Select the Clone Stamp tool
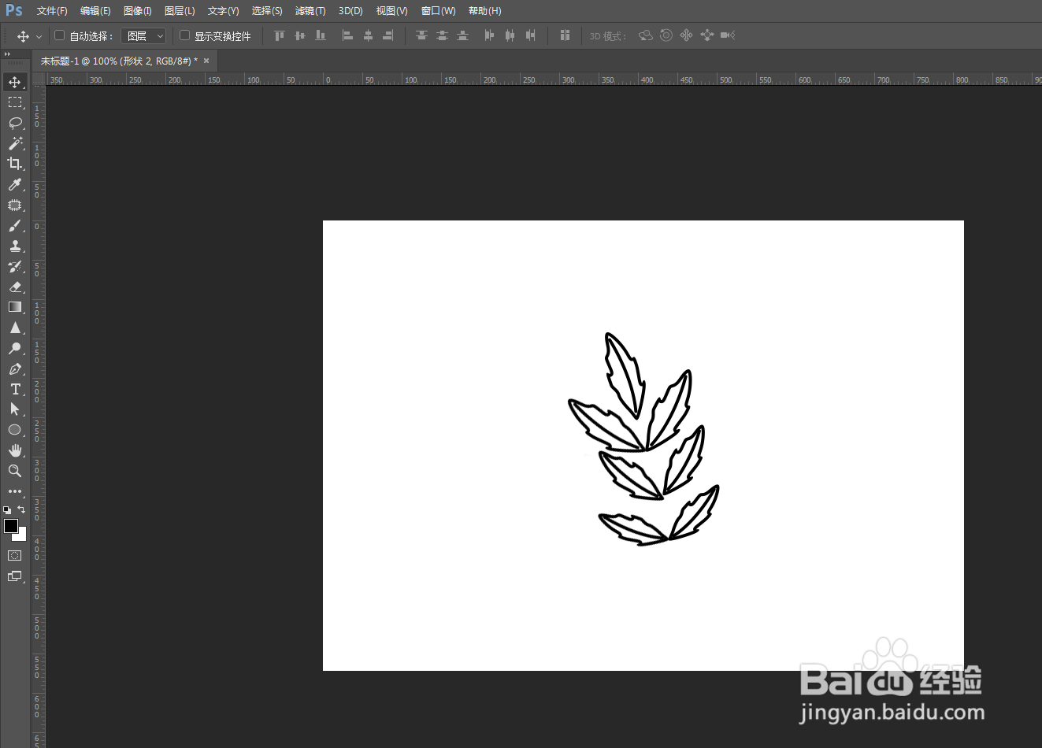The image size is (1042, 748). (x=15, y=246)
